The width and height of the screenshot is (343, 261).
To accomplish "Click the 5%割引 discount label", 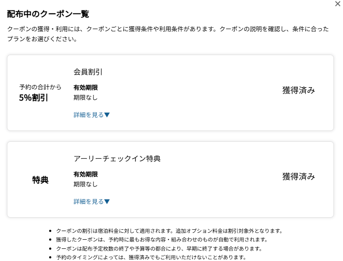I will click(x=33, y=98).
